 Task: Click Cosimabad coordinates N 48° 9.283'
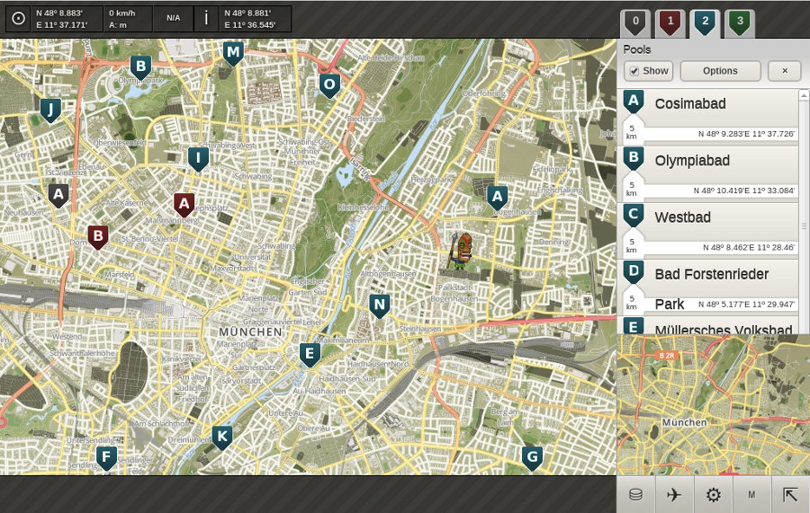746,134
